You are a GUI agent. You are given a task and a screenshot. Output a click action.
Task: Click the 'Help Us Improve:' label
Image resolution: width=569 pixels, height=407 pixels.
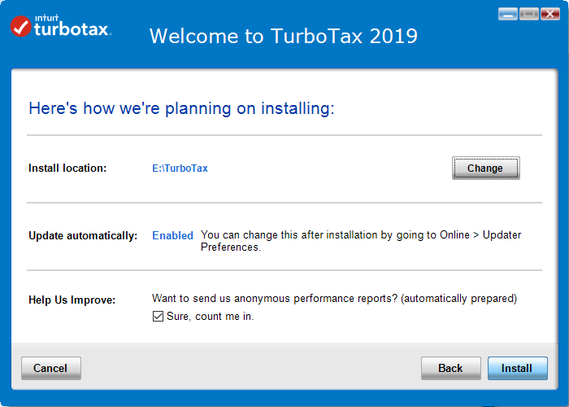pos(72,300)
